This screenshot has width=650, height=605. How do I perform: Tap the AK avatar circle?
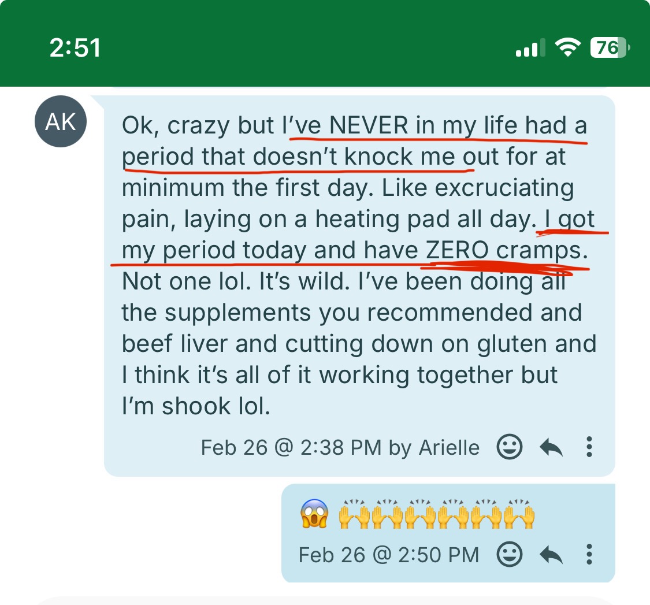[60, 123]
